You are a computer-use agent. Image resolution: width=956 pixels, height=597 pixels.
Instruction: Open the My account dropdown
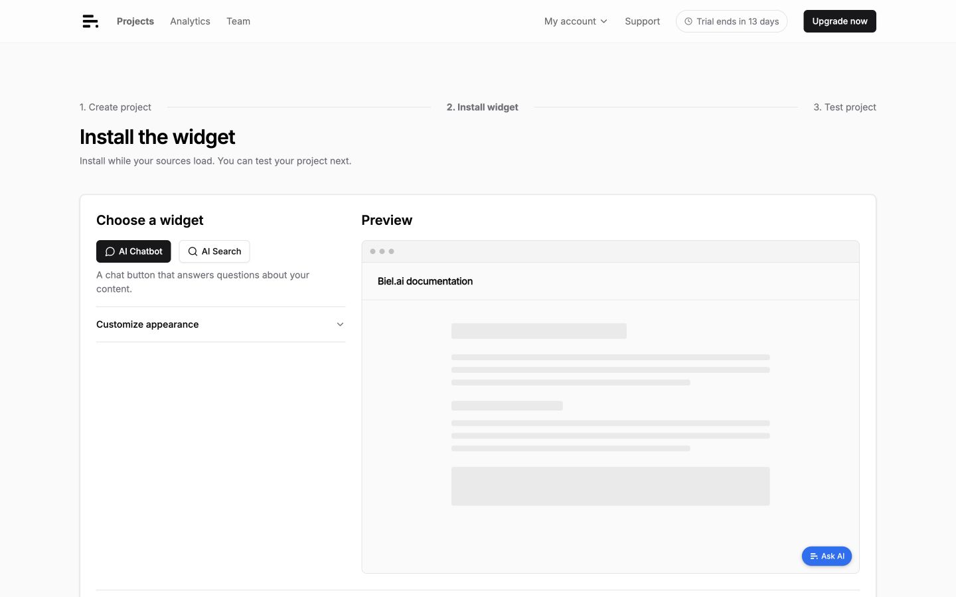(x=576, y=21)
